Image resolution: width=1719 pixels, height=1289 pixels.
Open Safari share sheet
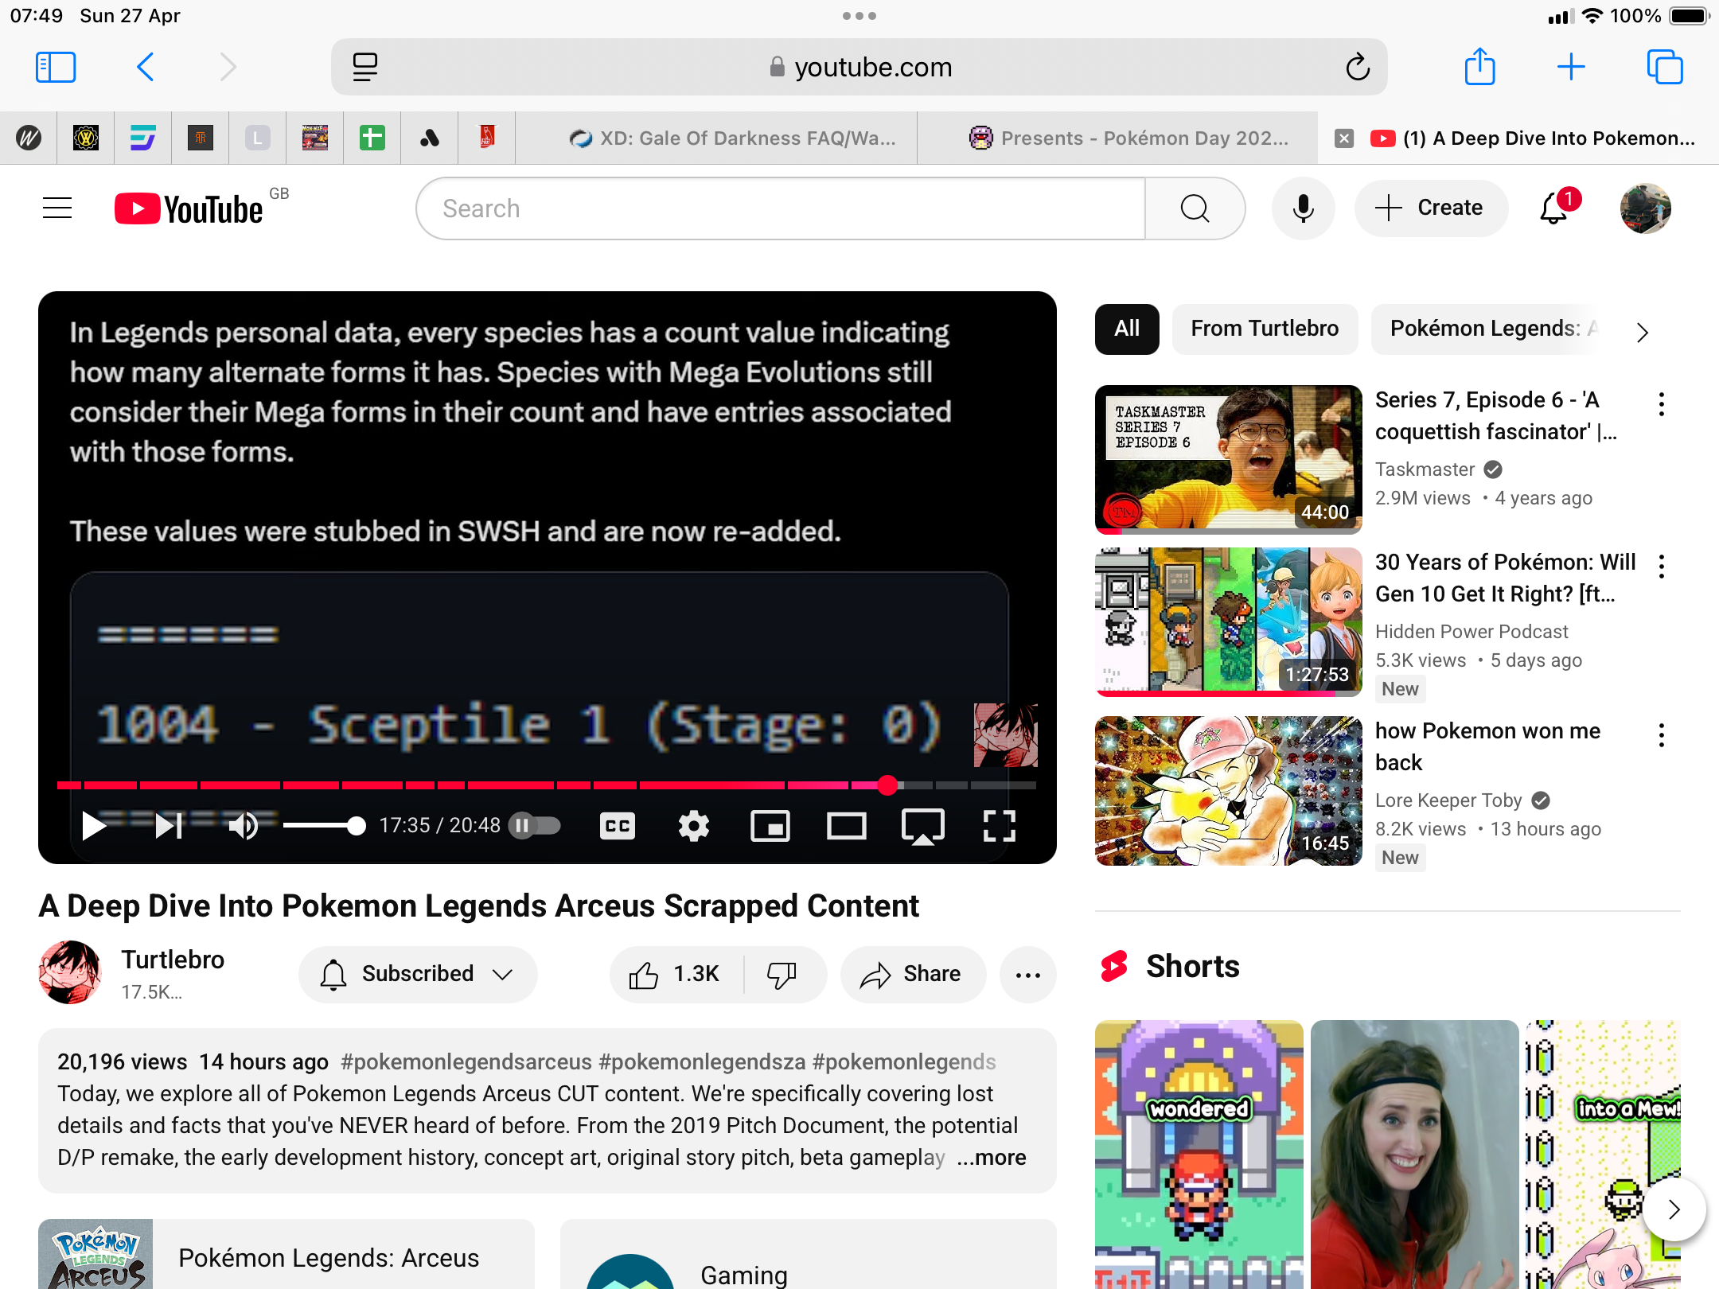coord(1480,67)
